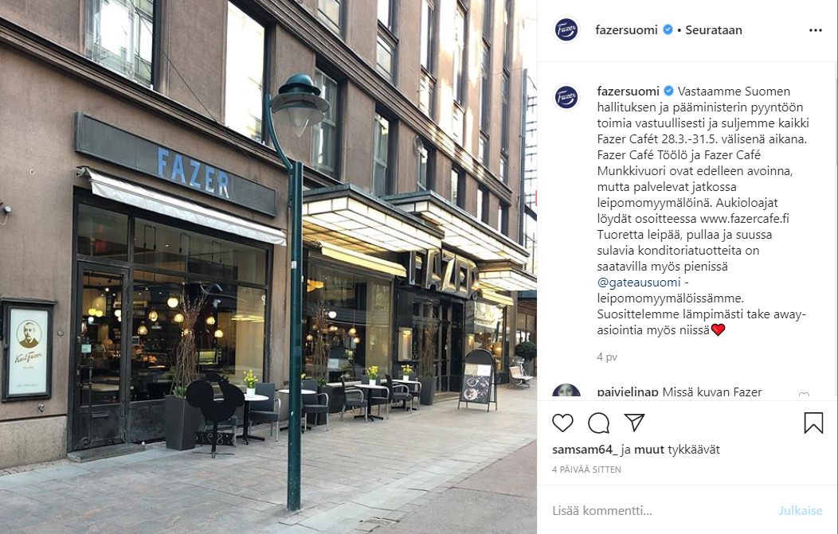Open paivielinap commenter username
The height and width of the screenshot is (534, 838).
point(628,392)
